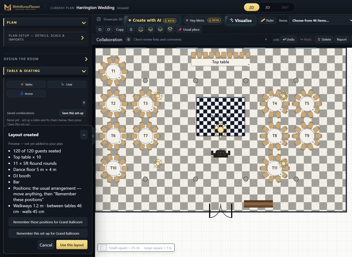This screenshot has height=257, width=352.
Task: Remember these positions for Grand Ballroom
Action: click(x=48, y=222)
